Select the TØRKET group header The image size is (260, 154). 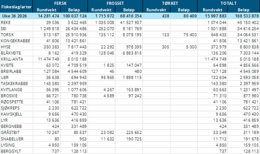(x=170, y=3)
